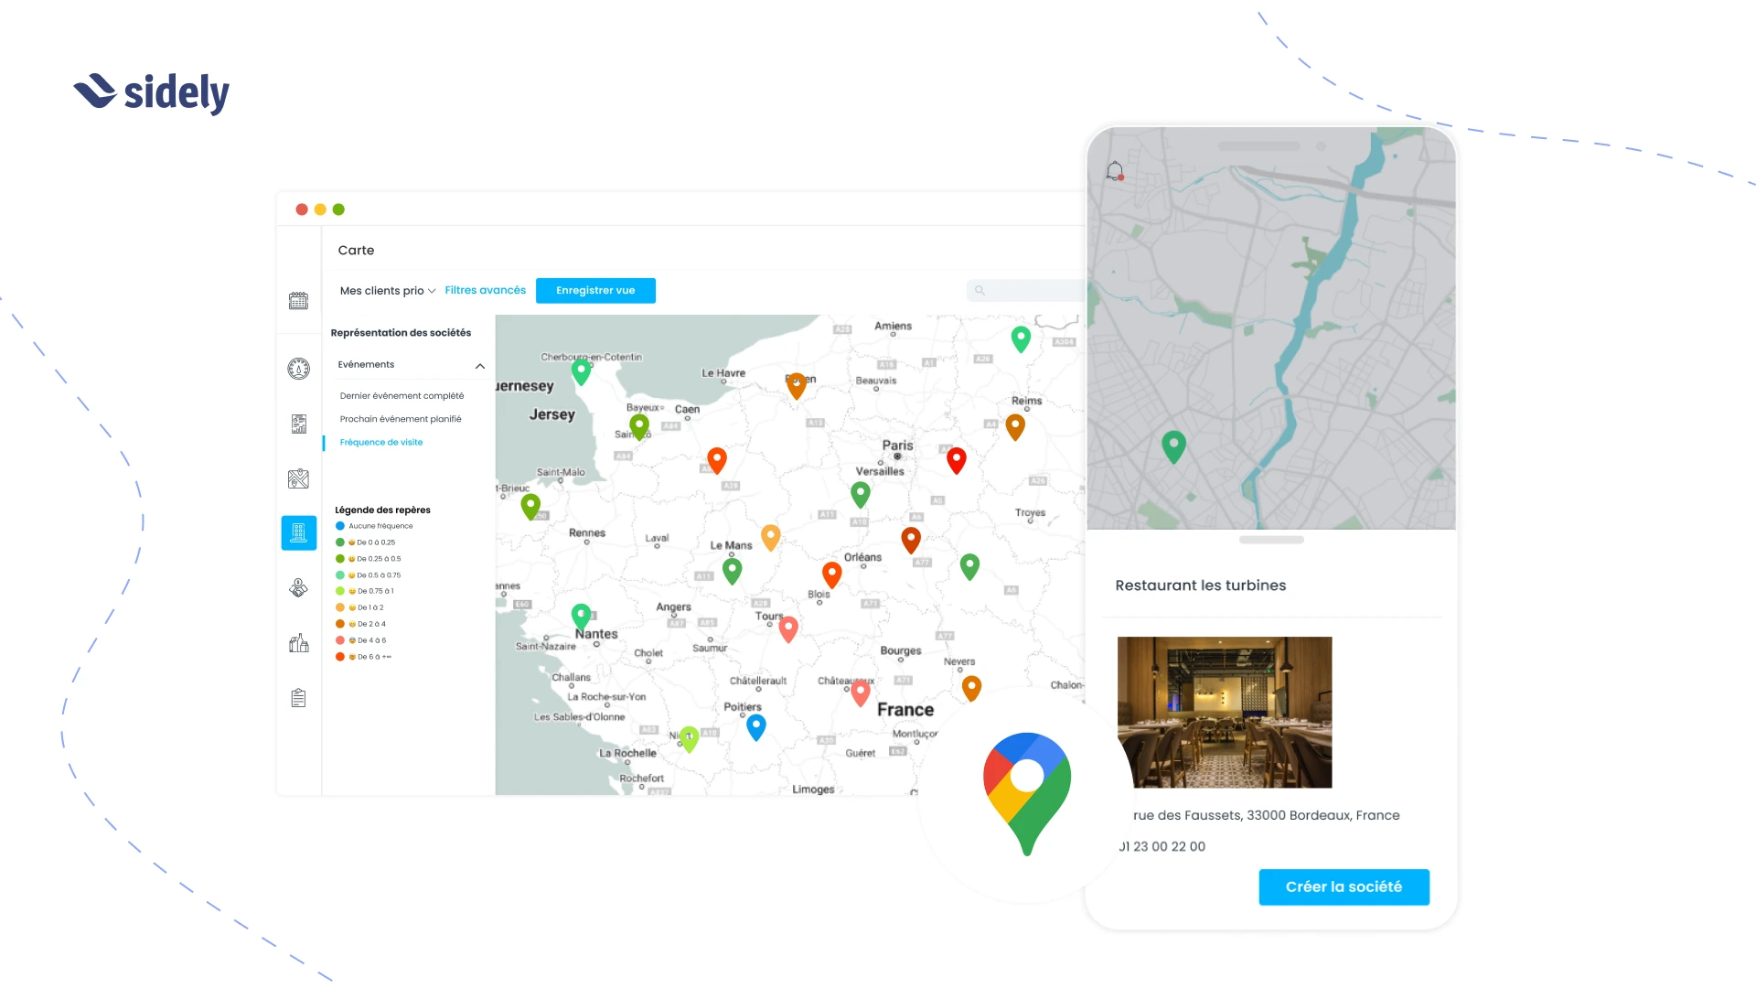This screenshot has width=1756, height=988.
Task: Select Dernier événement complété option
Action: coord(402,396)
